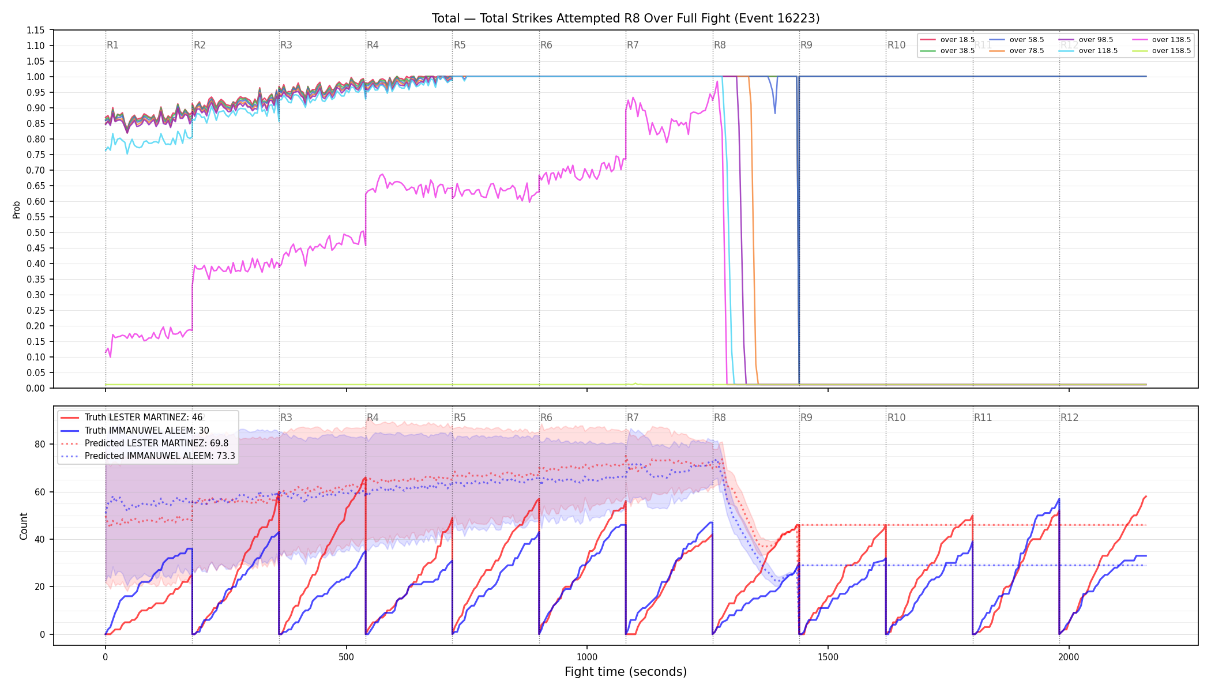The height and width of the screenshot is (692, 1211).
Task: Select 'Predicted IMMANUWEL ALEEM: 73.3' legend entry
Action: click(148, 456)
